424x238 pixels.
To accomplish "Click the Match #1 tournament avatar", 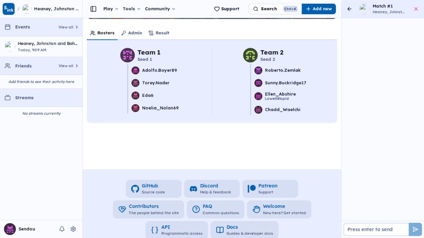I will tap(364, 9).
